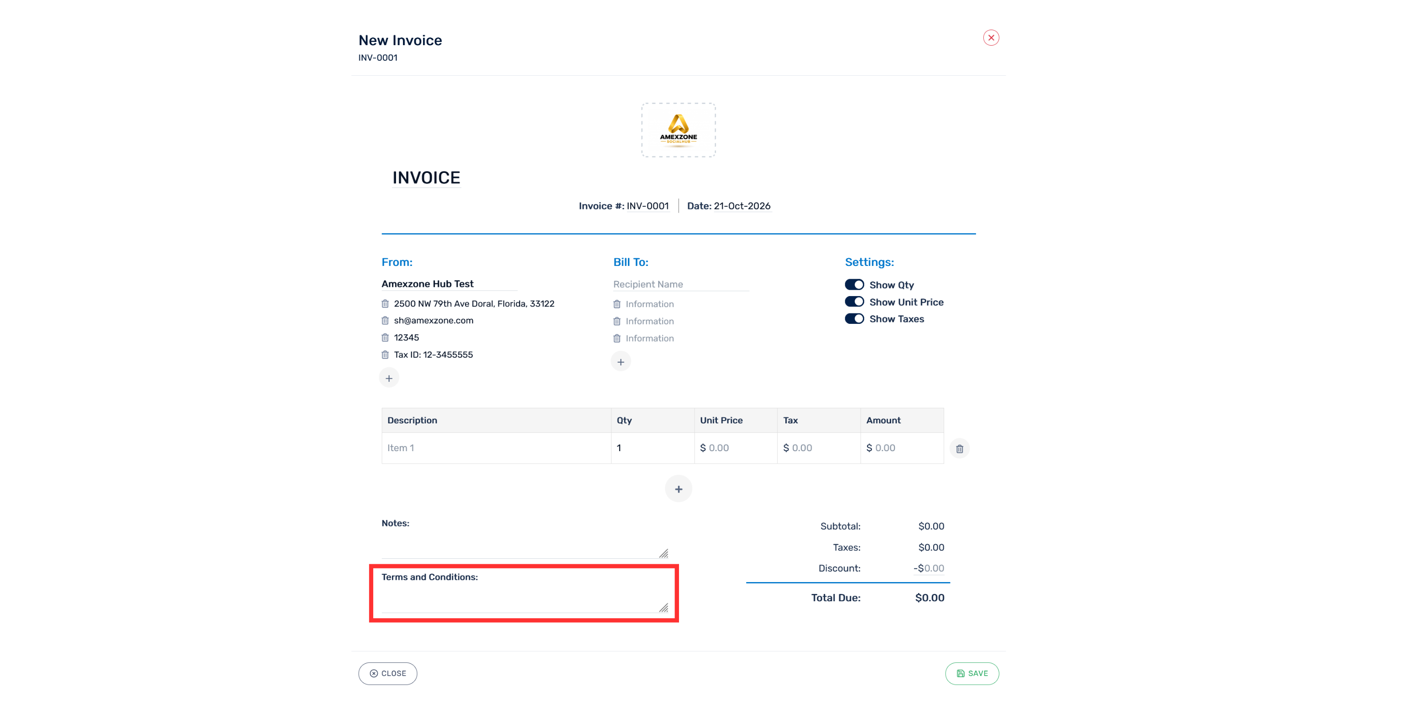Disable Show Unit Price toggle
The image size is (1426, 713).
coord(854,302)
